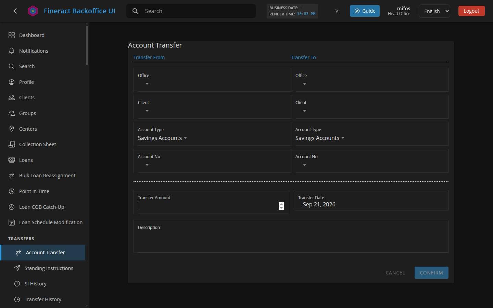
Task: Click the Notifications bell icon
Action: click(x=12, y=51)
